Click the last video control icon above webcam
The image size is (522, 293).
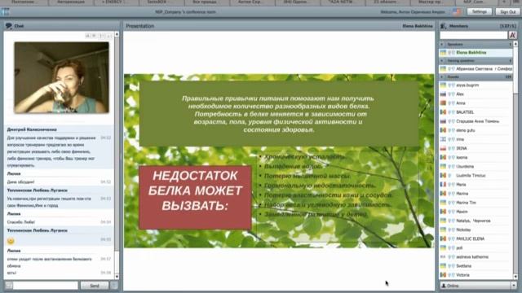pyautogui.click(x=108, y=36)
